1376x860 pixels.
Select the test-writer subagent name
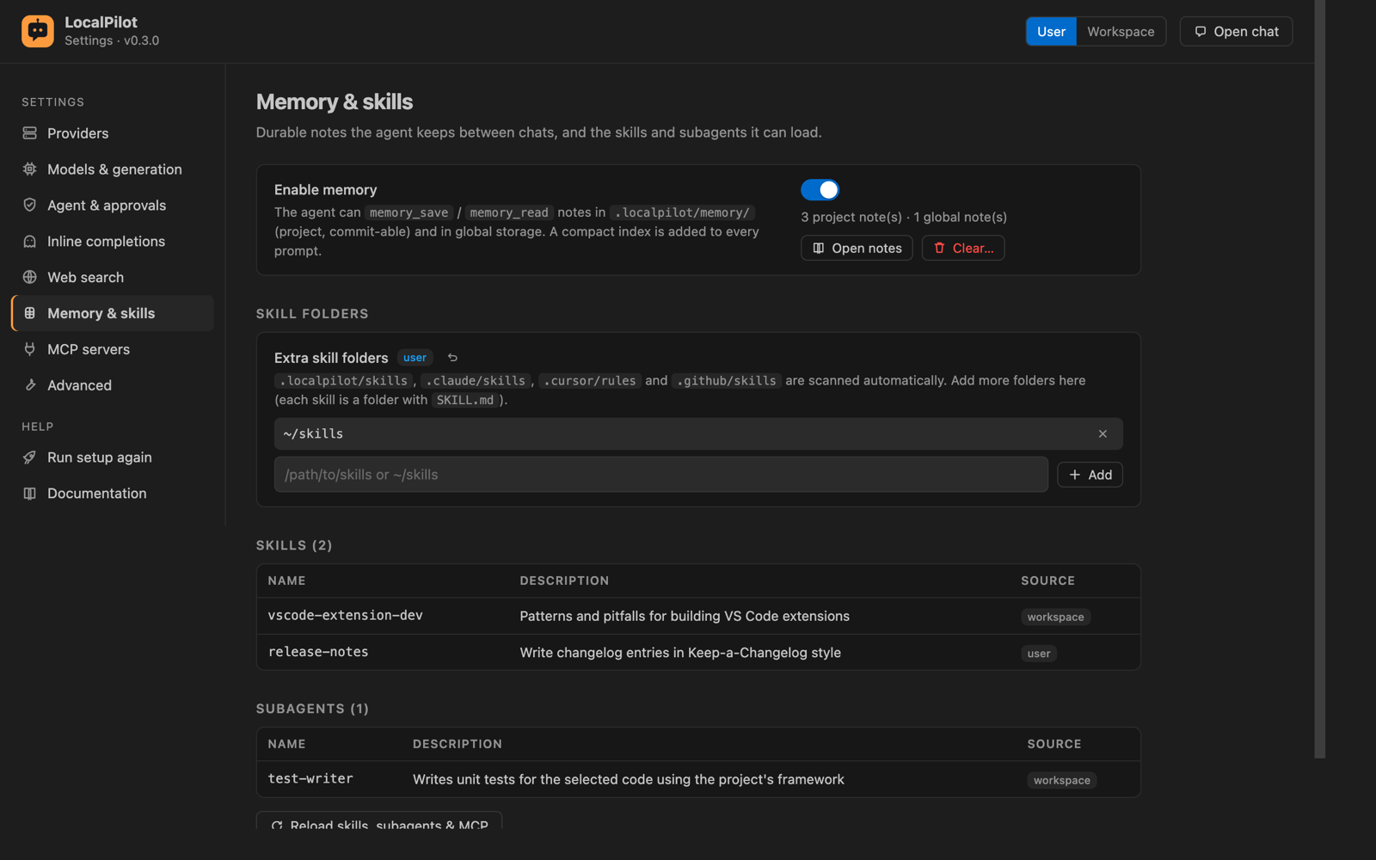click(x=310, y=779)
